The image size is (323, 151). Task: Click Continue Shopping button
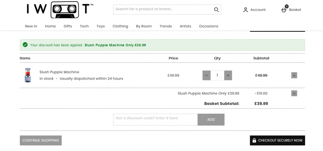coord(41,140)
